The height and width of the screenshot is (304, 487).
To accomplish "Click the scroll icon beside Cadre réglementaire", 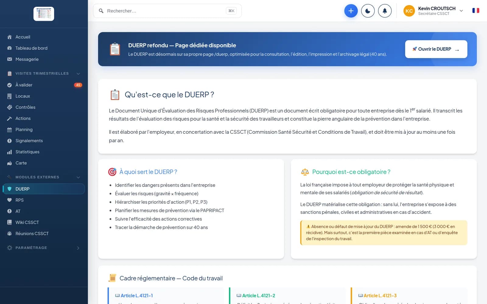I will pos(112,278).
